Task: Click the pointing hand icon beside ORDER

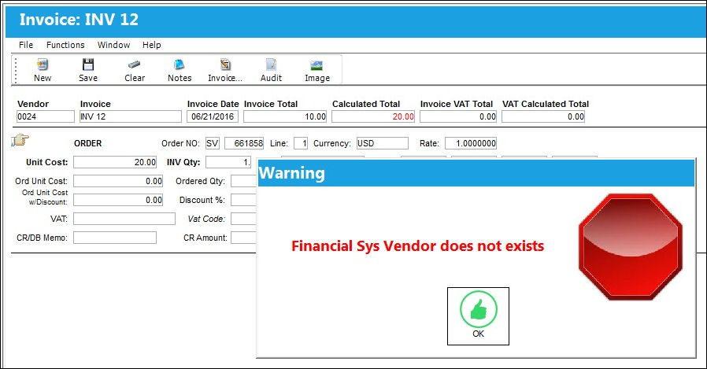Action: pos(20,140)
